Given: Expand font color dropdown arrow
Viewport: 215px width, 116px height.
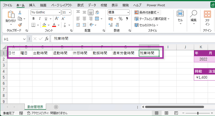Looking at the screenshot, I should point(59,25).
